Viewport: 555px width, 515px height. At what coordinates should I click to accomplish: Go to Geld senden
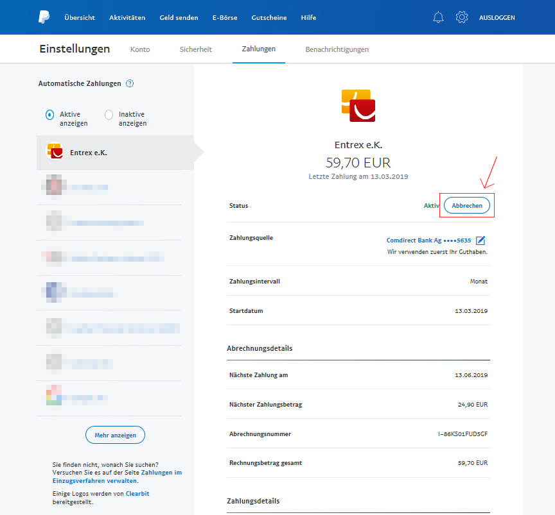[x=179, y=17]
